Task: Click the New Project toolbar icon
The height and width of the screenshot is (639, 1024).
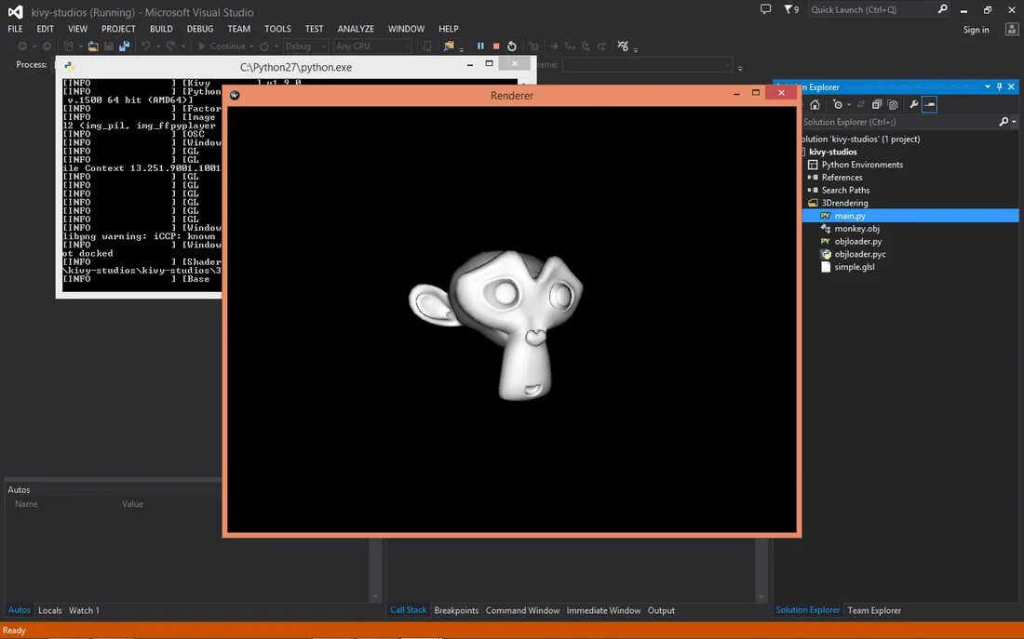Action: pyautogui.click(x=69, y=47)
